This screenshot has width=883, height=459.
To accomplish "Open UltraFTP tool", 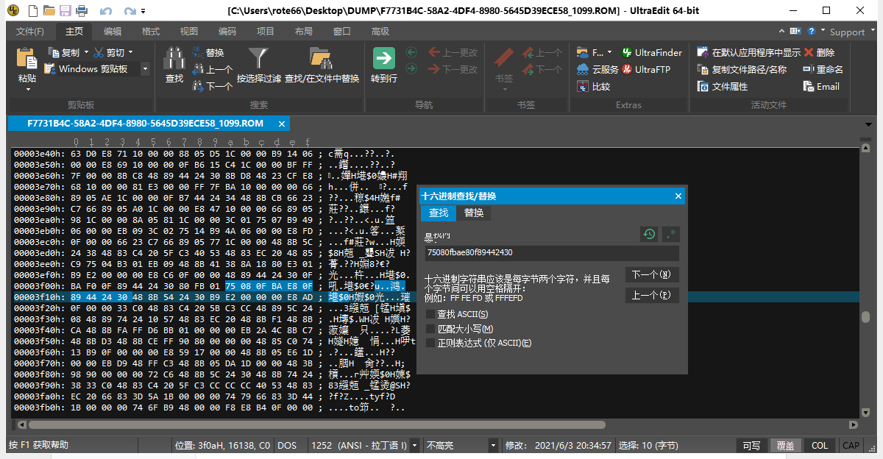I will [x=646, y=69].
